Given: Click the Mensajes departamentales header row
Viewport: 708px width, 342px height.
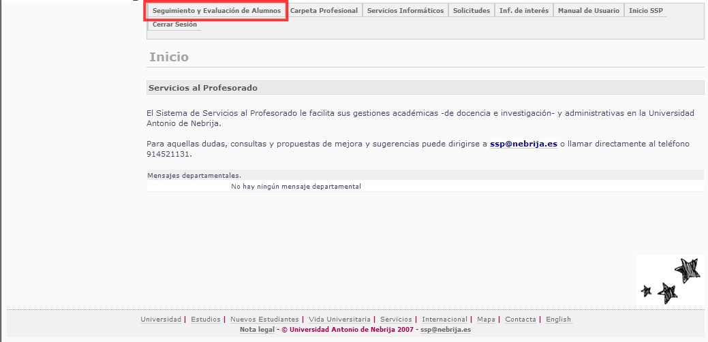Looking at the screenshot, I should click(425, 175).
